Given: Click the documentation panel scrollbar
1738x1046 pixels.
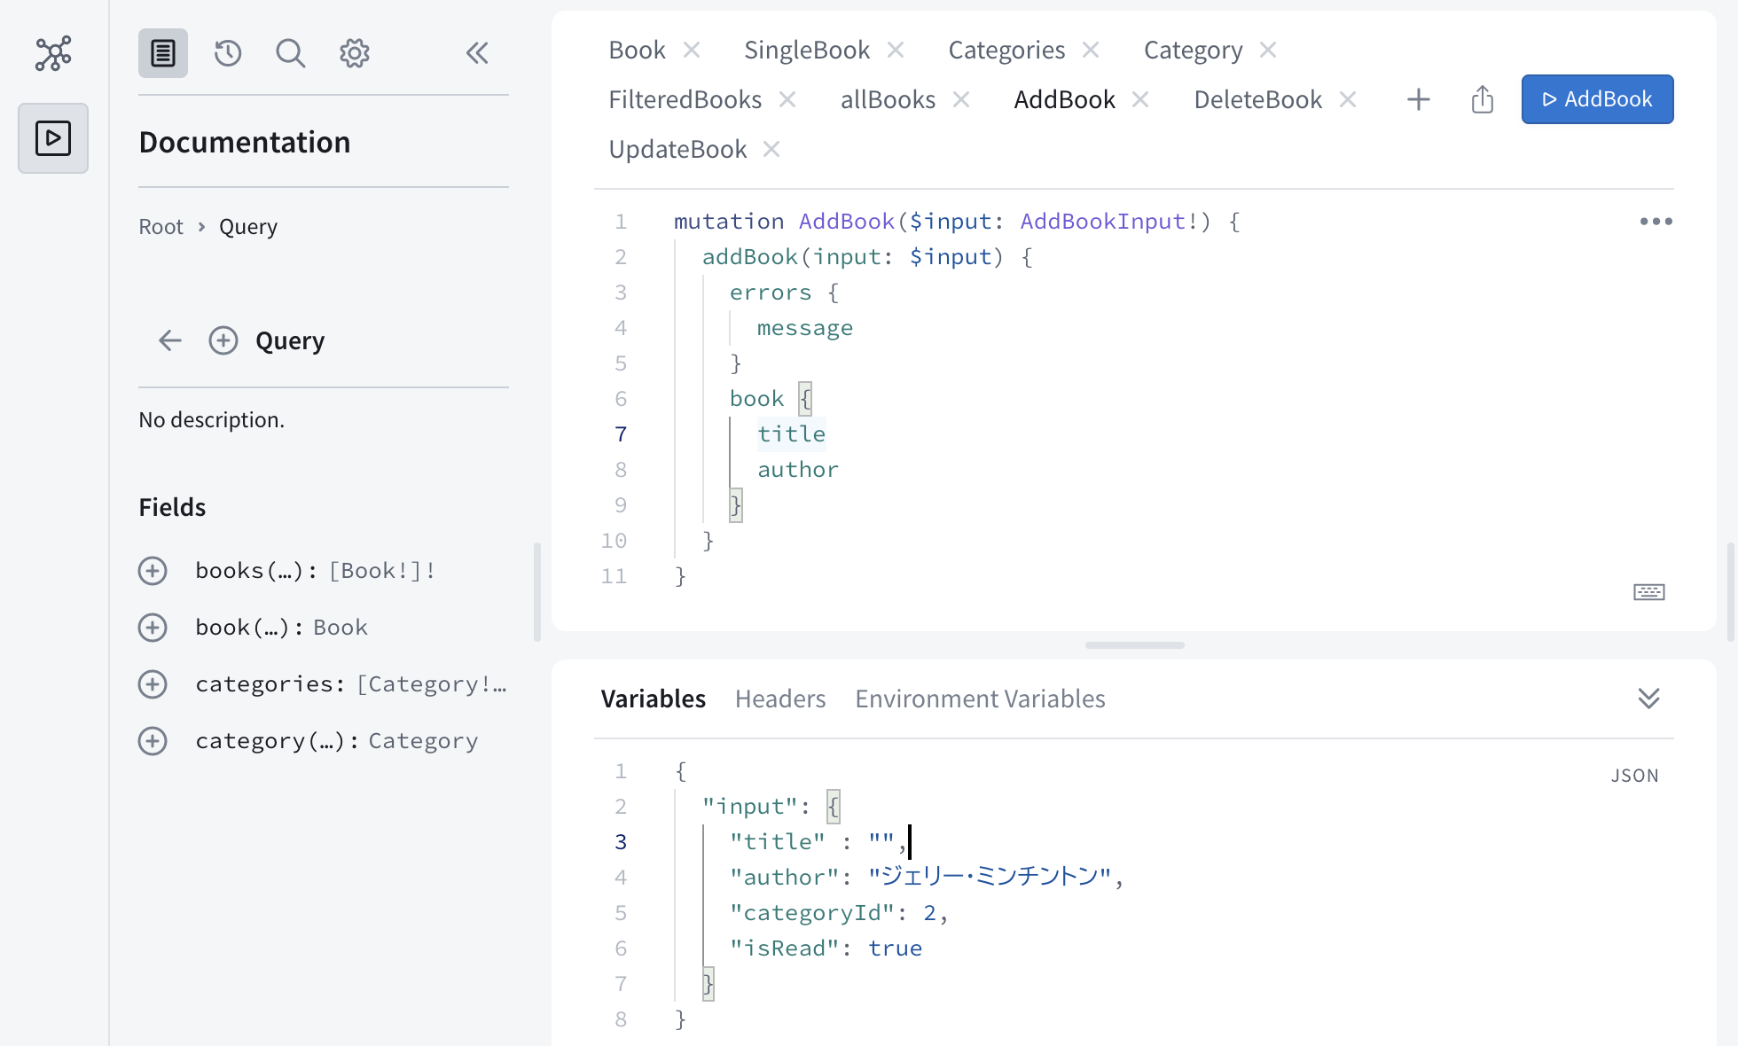Looking at the screenshot, I should [537, 592].
